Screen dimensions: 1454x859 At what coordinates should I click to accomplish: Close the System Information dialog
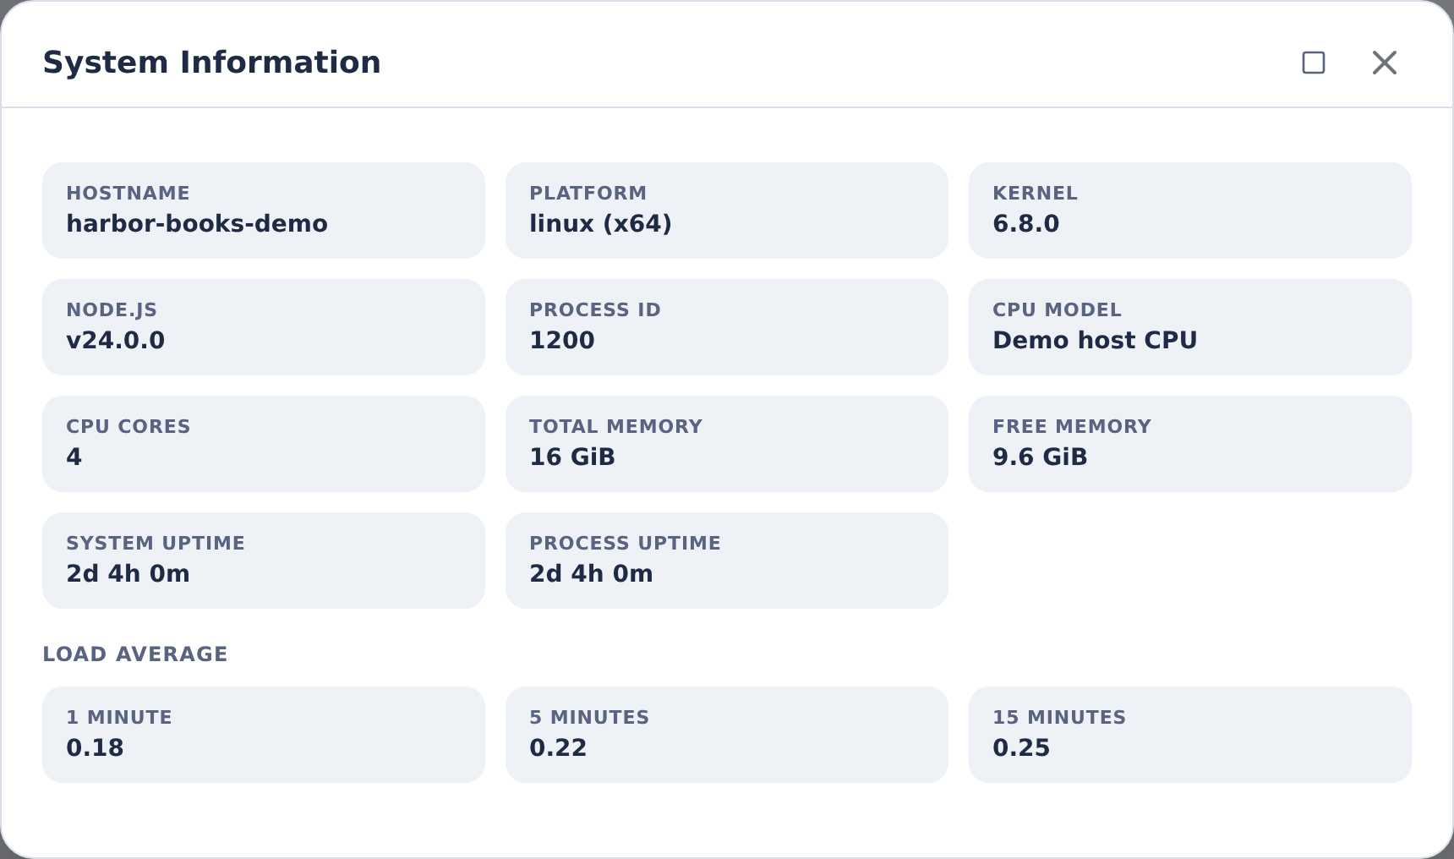pos(1385,63)
